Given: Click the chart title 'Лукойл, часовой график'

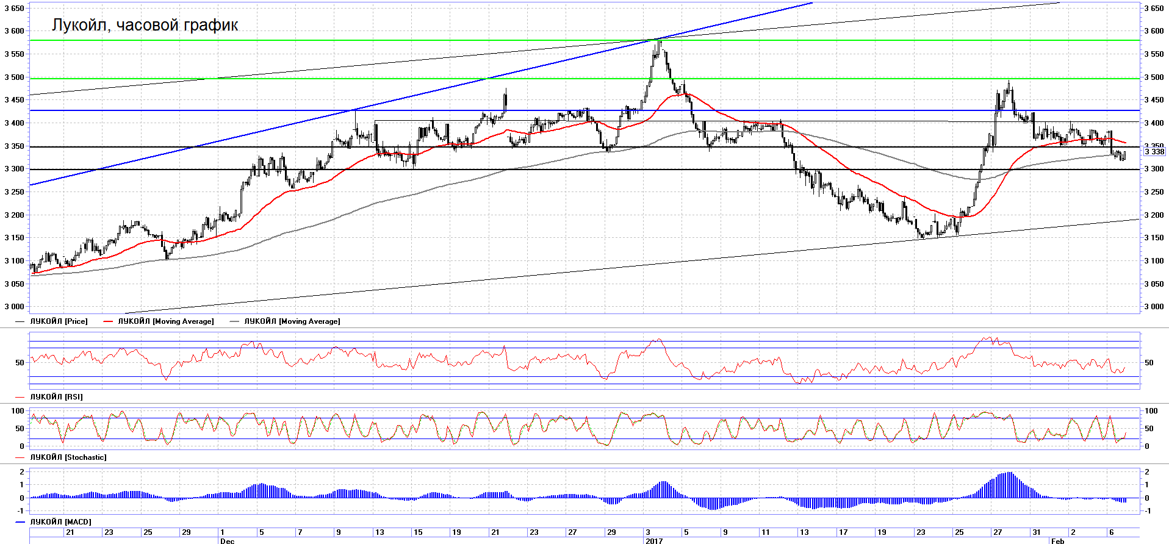Looking at the screenshot, I should (145, 25).
